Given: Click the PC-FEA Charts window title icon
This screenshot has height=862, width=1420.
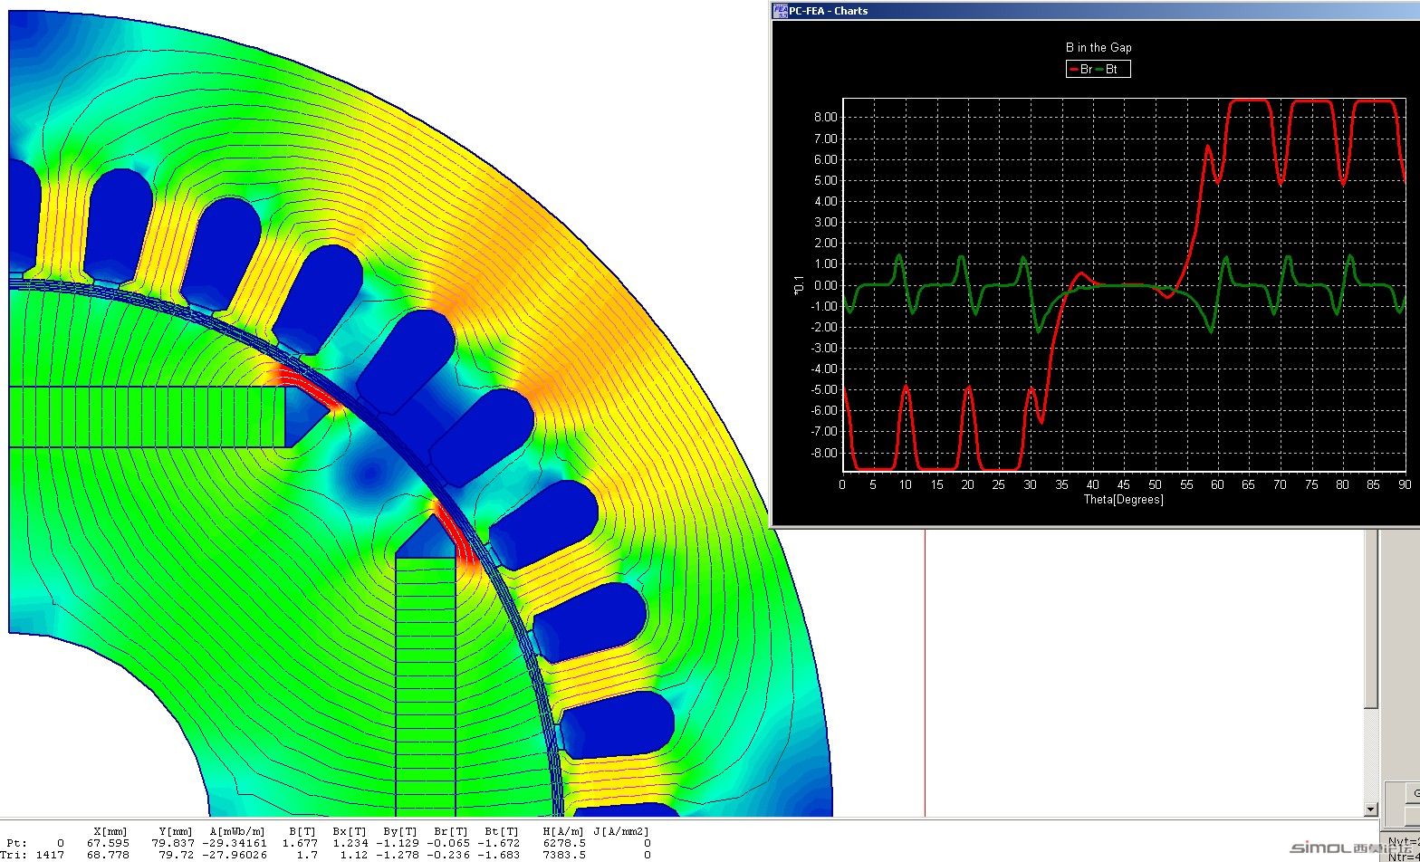Looking at the screenshot, I should (x=780, y=11).
